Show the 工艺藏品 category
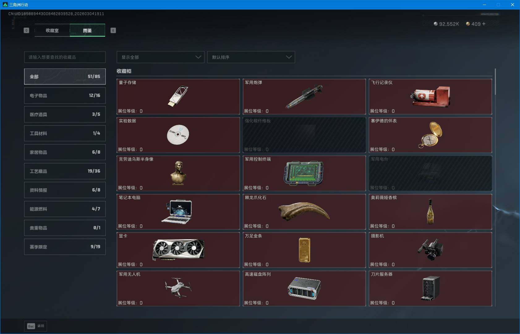520x334 pixels. click(65, 171)
